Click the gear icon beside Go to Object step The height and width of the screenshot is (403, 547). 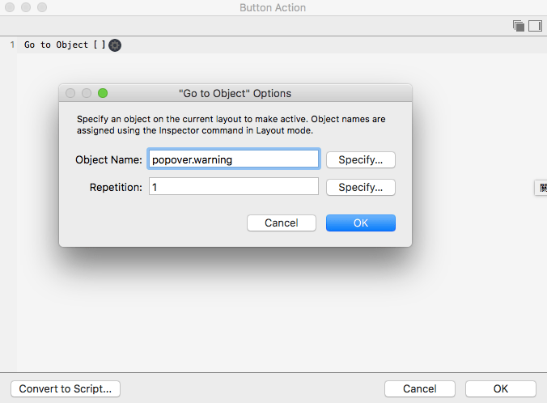click(x=115, y=45)
